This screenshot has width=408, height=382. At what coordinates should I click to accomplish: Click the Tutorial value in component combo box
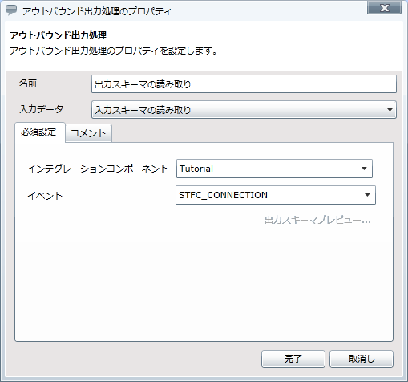pos(196,169)
